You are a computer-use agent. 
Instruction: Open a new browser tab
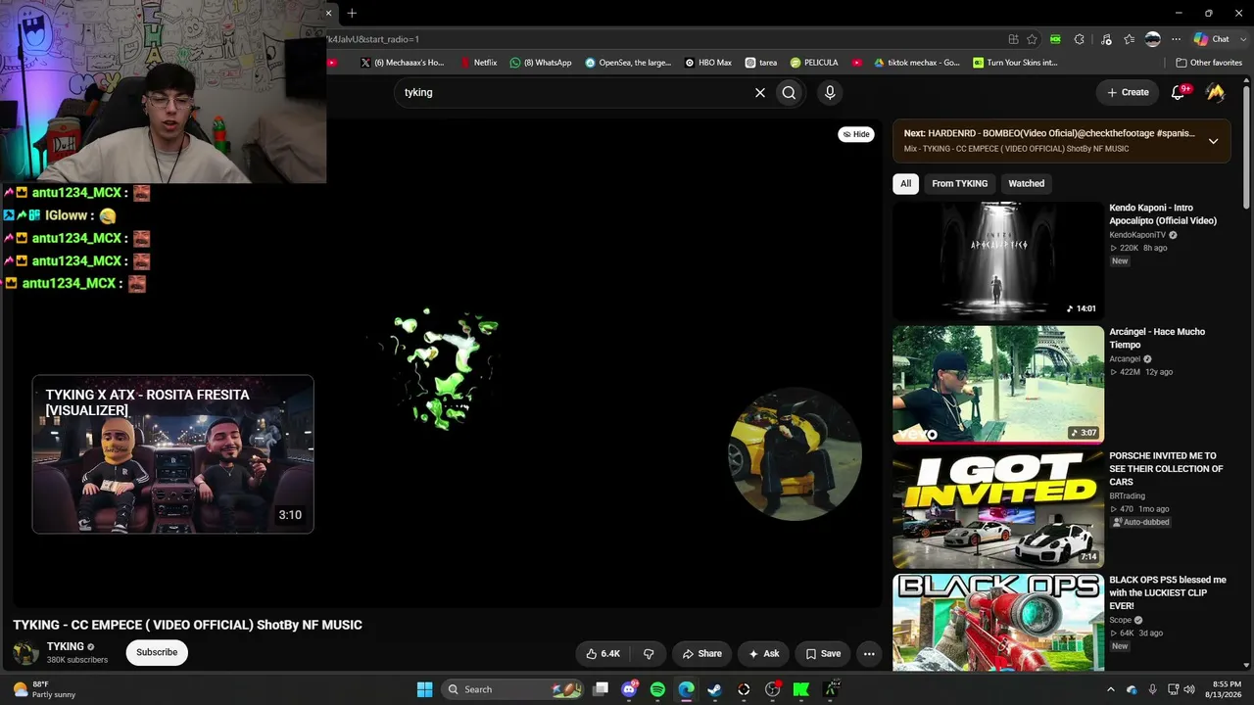352,13
